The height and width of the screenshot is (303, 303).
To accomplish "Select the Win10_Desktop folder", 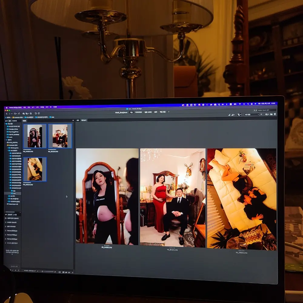I will (14, 135).
